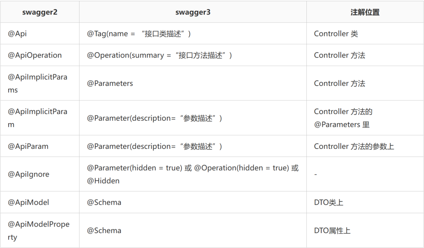The height and width of the screenshot is (248, 424).
Task: Click the Controller 方法的参数上 cell
Action: pos(365,146)
